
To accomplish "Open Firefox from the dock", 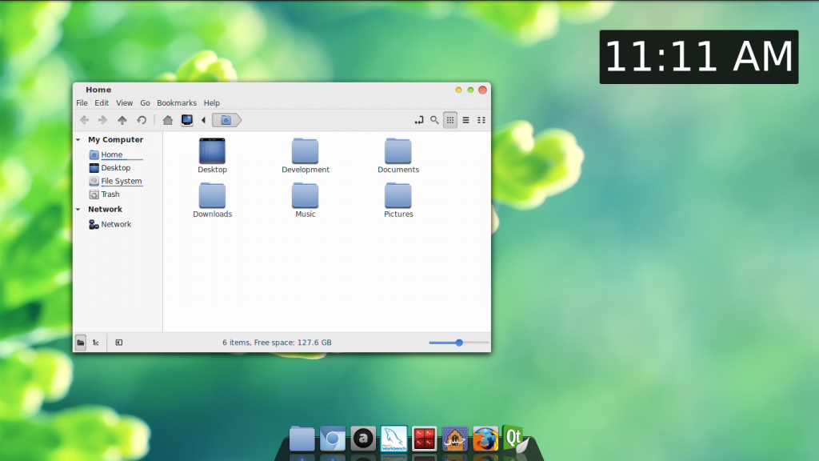I will point(485,439).
